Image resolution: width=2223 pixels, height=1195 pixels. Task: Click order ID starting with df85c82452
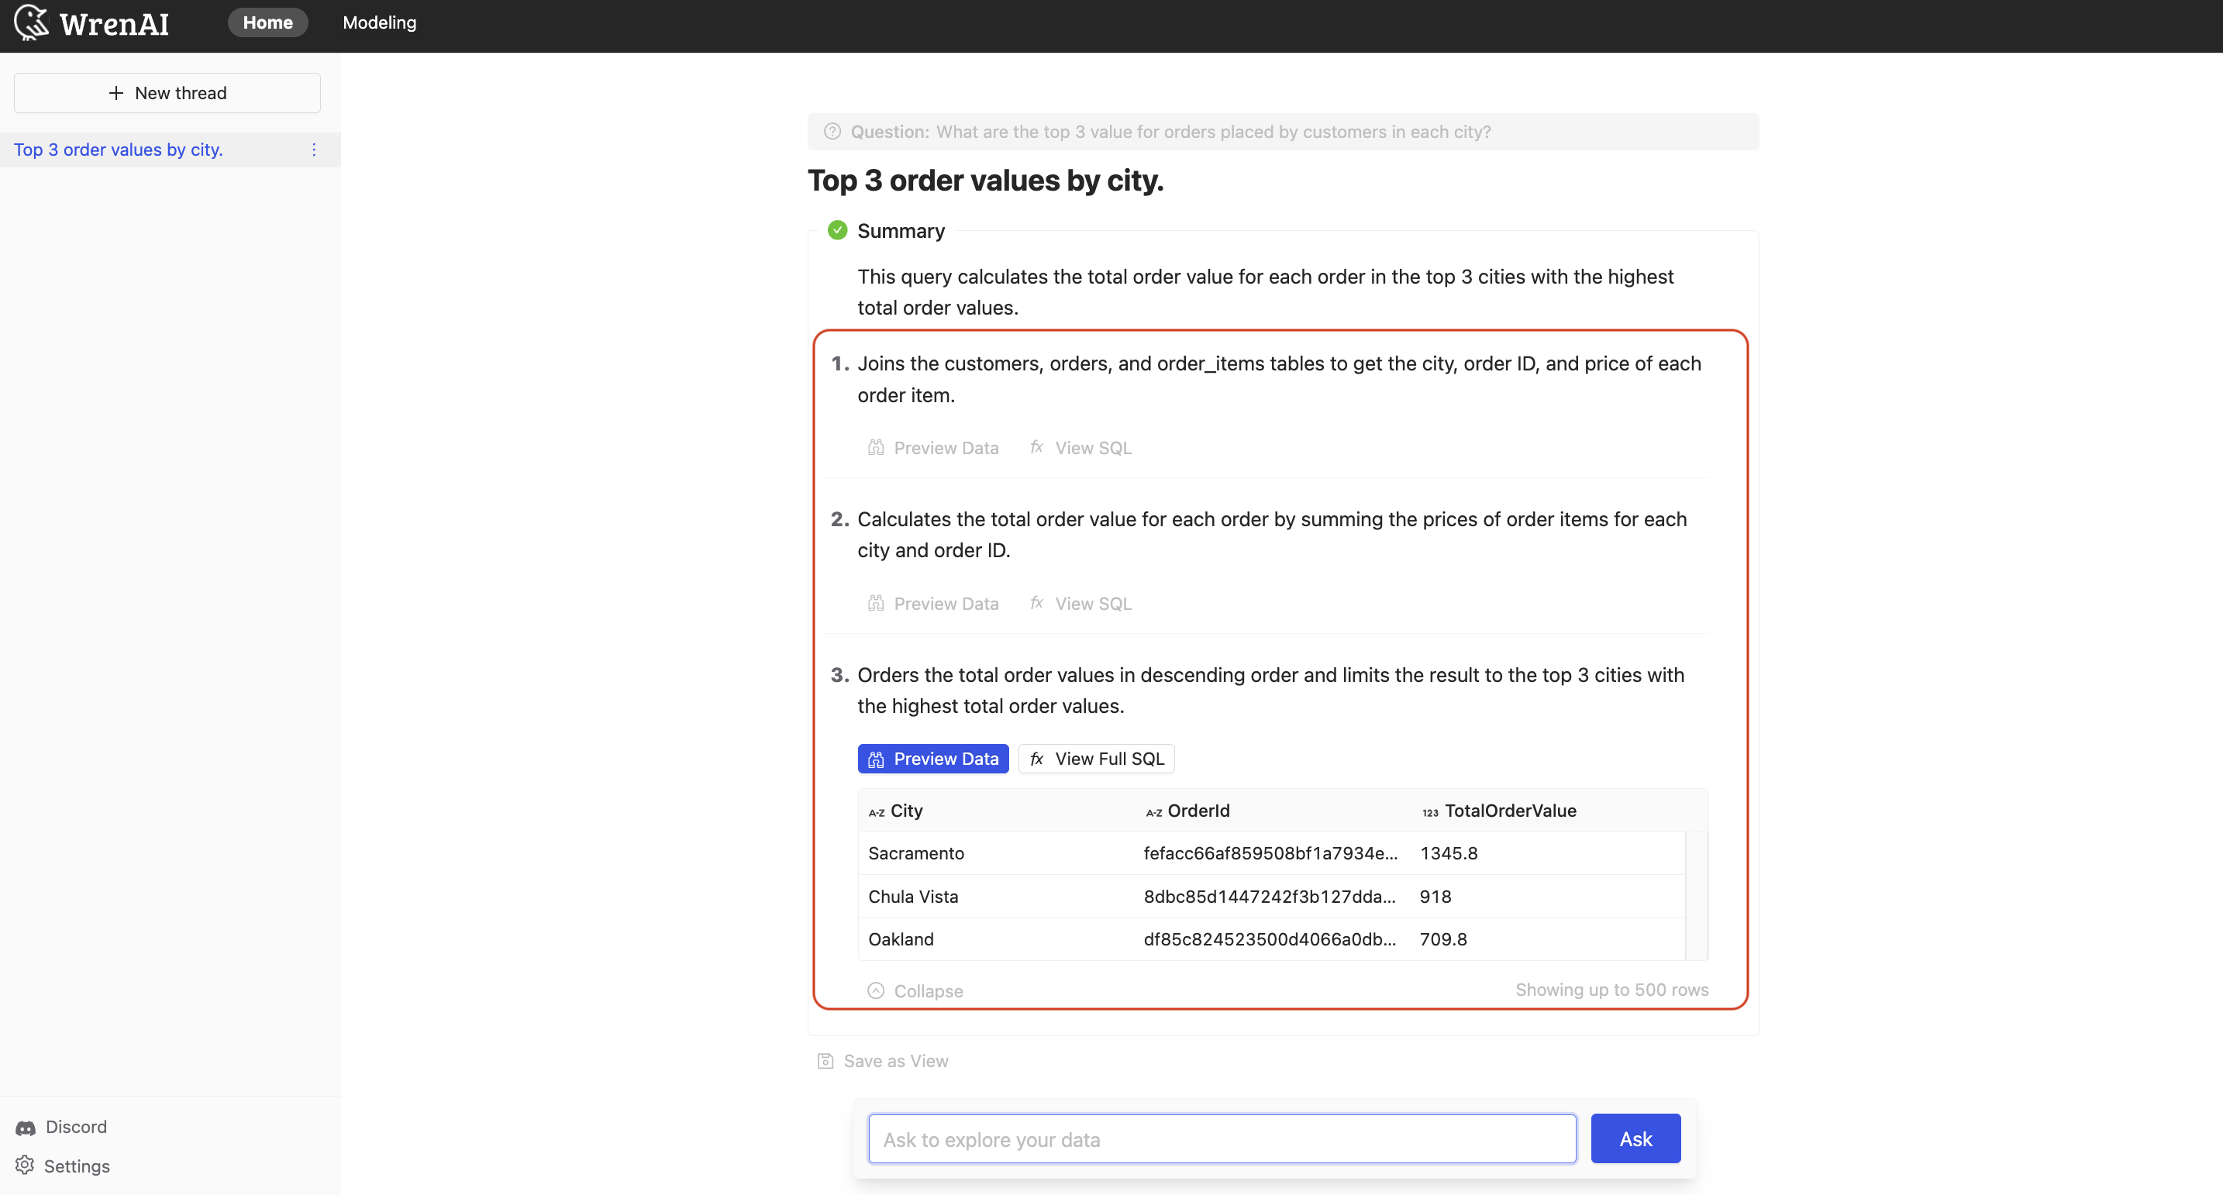point(1270,938)
